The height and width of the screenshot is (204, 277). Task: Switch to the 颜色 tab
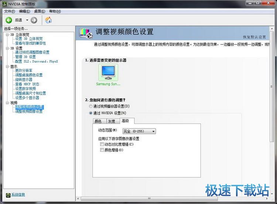tap(100, 121)
